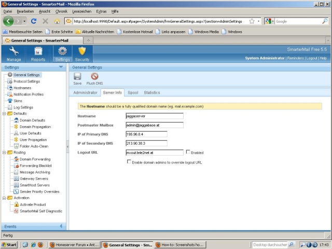This screenshot has width=332, height=249.
Task: Go to Firefox home page icon
Action: point(57,21)
